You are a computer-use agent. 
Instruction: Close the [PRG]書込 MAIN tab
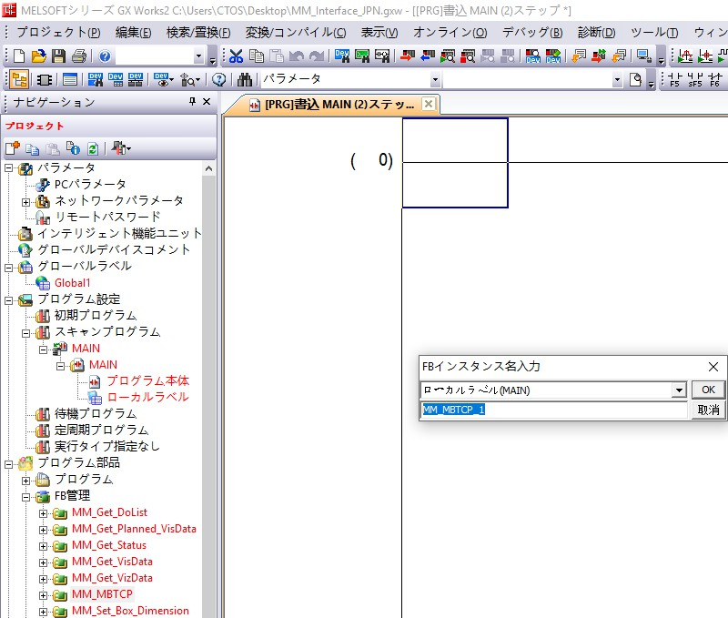[x=429, y=104]
